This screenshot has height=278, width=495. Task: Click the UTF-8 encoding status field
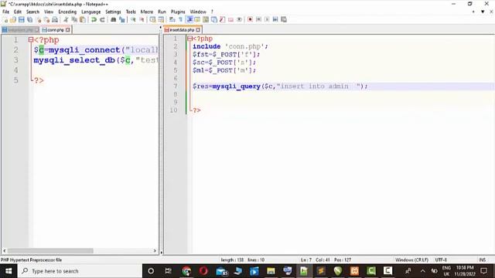441,260
